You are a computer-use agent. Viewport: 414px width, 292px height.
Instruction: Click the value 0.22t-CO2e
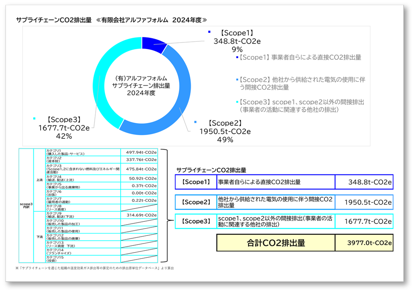(x=144, y=200)
